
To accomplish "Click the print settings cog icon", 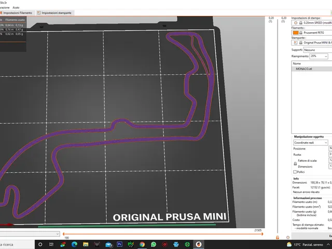I will [296, 23].
